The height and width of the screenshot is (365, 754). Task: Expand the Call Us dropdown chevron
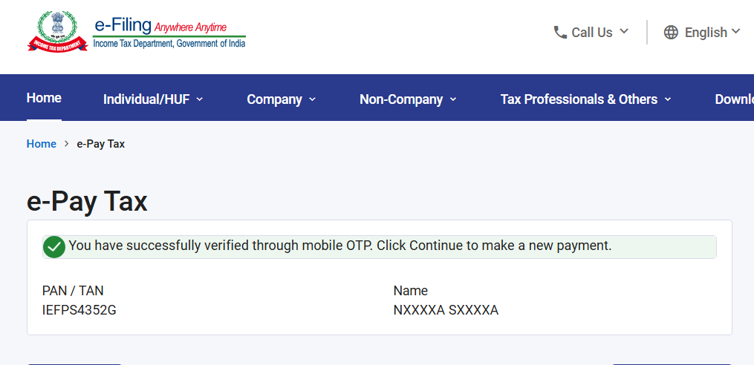click(624, 31)
